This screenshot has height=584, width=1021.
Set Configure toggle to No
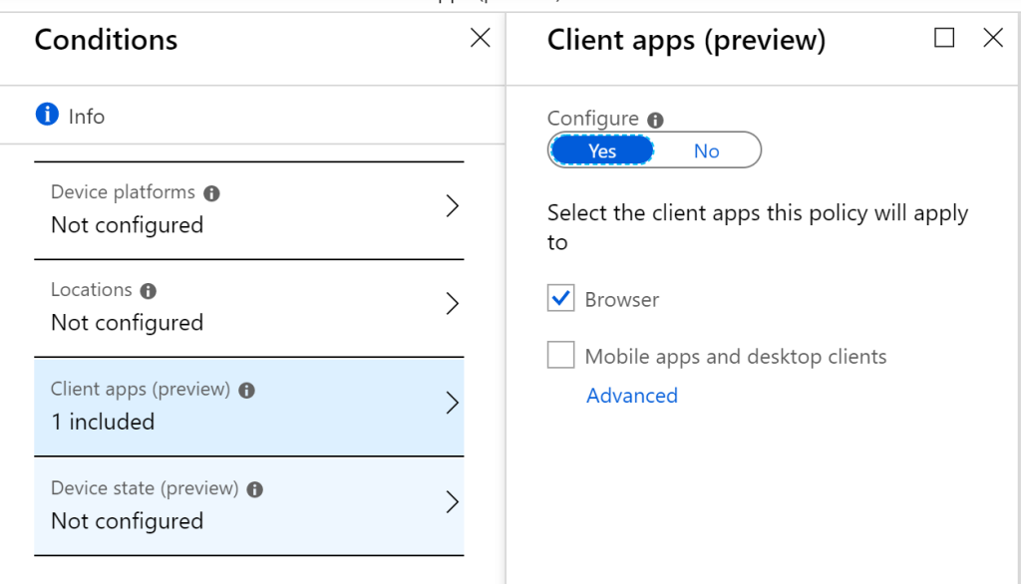pos(707,151)
